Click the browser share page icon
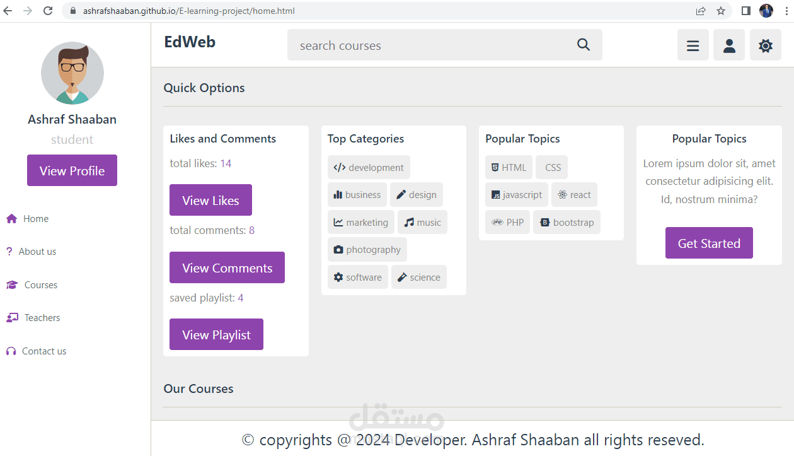This screenshot has width=794, height=456. click(701, 11)
